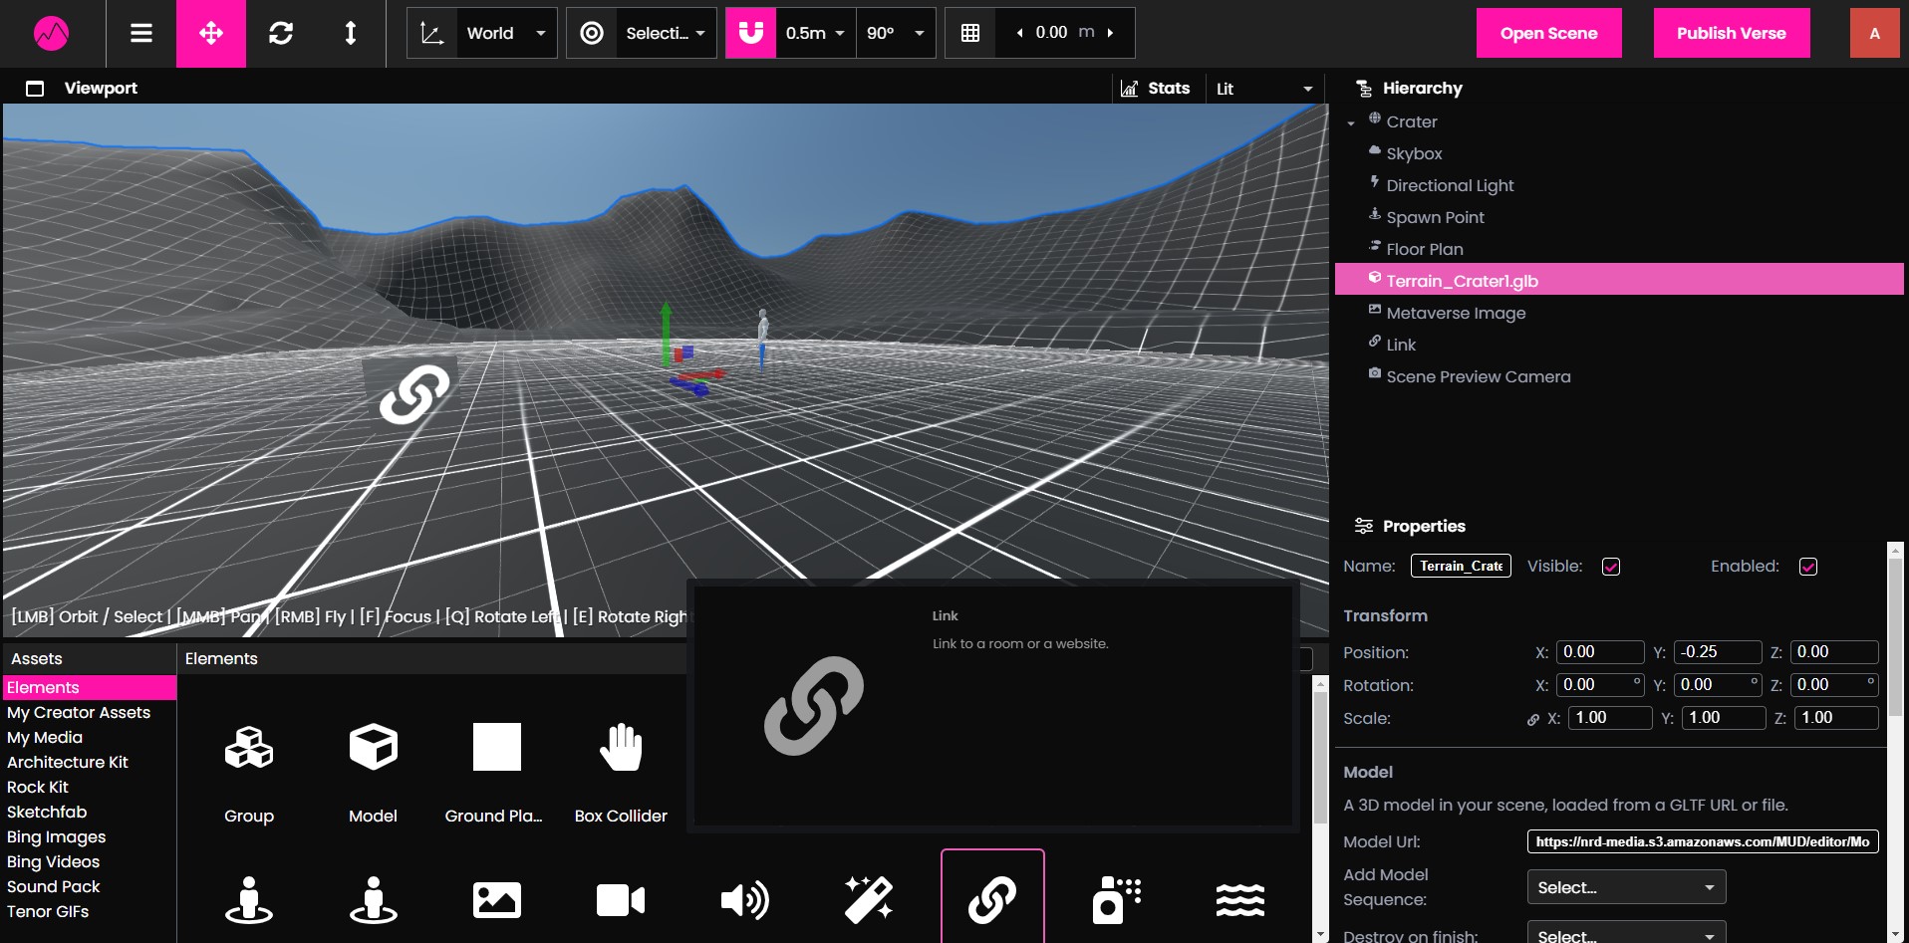Click the Name input field
1909x943 pixels.
[1461, 566]
